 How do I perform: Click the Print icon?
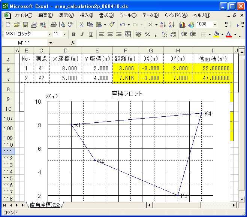[53, 25]
